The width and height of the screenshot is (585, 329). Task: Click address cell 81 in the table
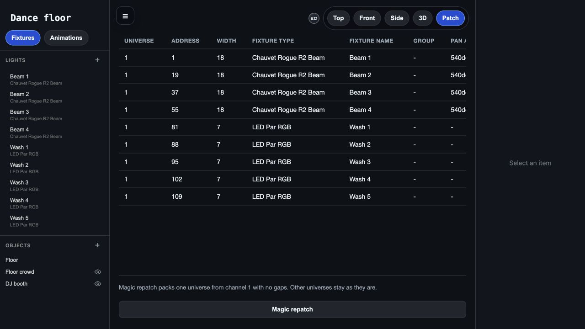coord(175,127)
